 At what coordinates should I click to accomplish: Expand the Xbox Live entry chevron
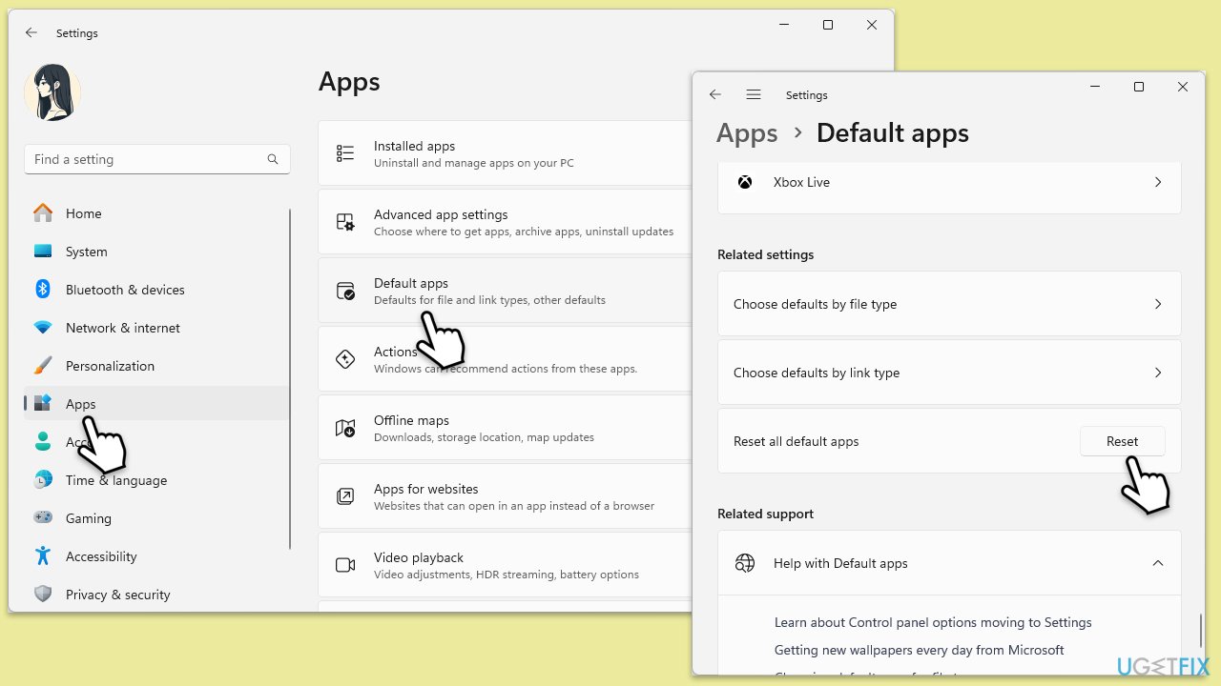tap(1157, 182)
